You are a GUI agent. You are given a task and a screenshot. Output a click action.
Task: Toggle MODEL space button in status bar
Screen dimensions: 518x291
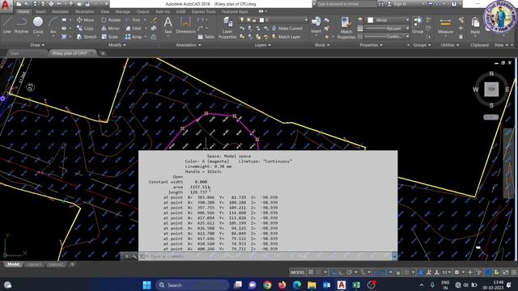(x=298, y=272)
